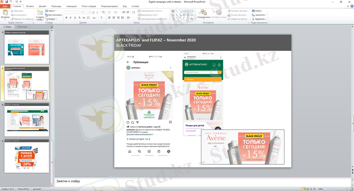Toggle bold (Ж) formatting
Viewport: 354px width, 191px height.
tap(66, 18)
